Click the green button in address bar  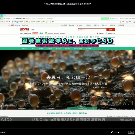point(105,18)
